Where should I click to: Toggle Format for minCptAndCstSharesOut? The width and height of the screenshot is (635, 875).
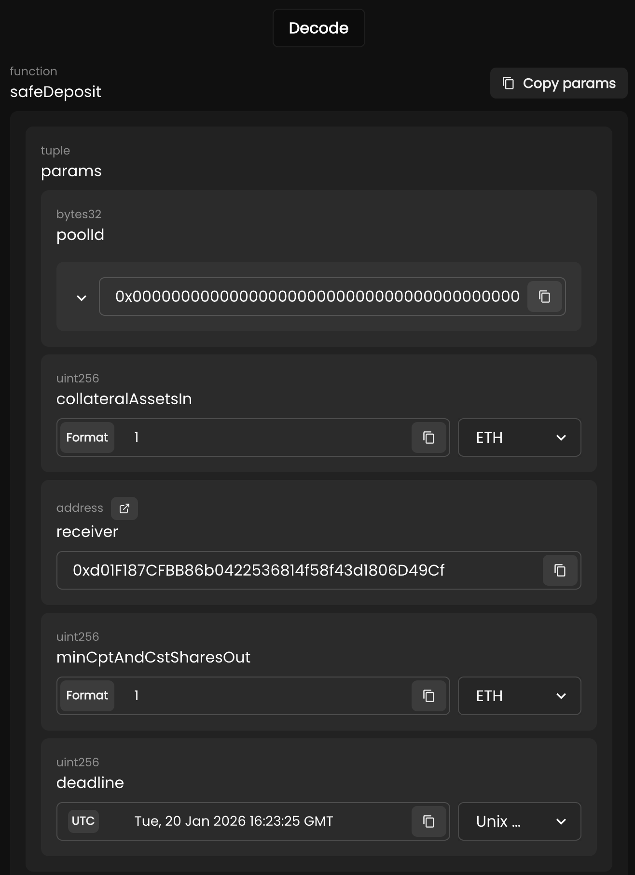click(x=87, y=696)
